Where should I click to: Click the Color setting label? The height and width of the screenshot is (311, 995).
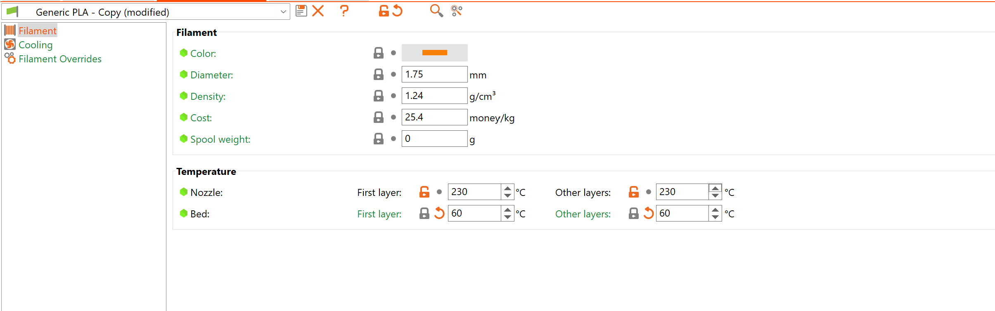[x=203, y=53]
